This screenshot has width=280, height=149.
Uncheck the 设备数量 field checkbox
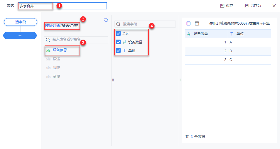tap(119, 42)
